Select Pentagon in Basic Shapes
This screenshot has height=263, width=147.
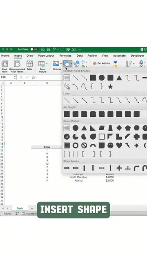(x=128, y=128)
